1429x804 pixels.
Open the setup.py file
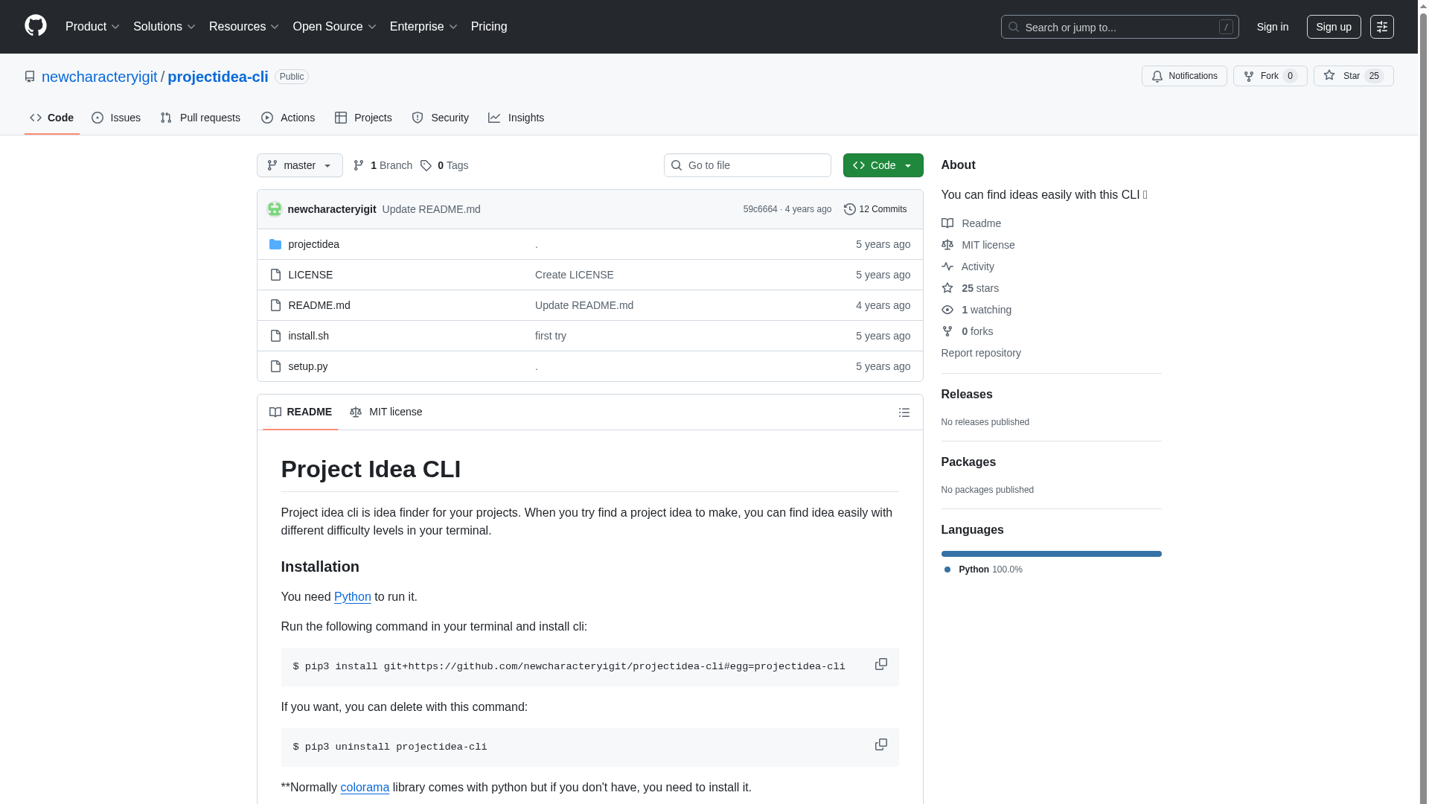coord(307,366)
